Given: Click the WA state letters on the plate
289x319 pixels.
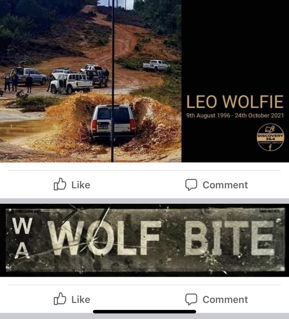Looking at the screenshot, I should 22,238.
